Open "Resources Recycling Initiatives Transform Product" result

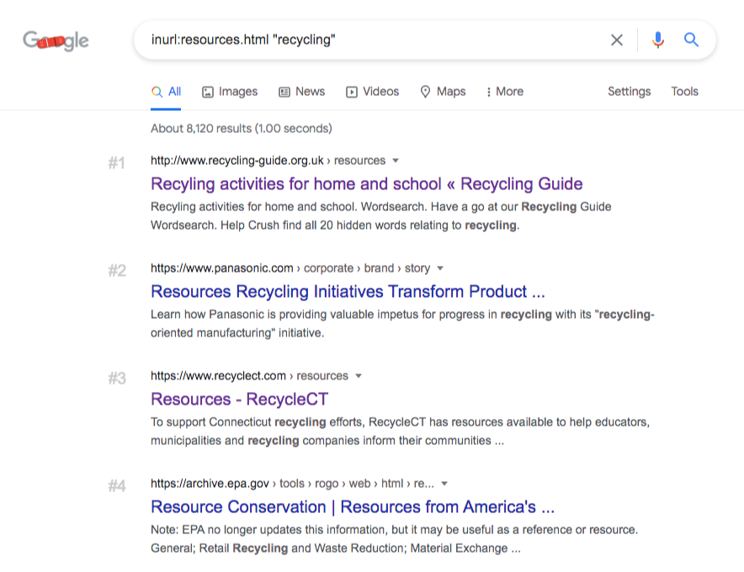tap(348, 291)
